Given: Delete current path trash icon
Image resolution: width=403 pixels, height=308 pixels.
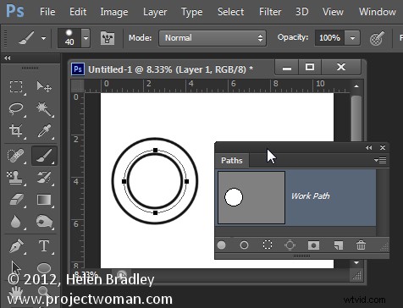Looking at the screenshot, I should pyautogui.click(x=361, y=245).
